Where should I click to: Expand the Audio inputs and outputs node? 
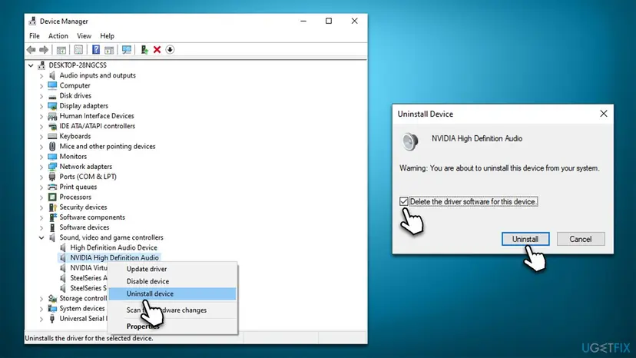click(41, 75)
